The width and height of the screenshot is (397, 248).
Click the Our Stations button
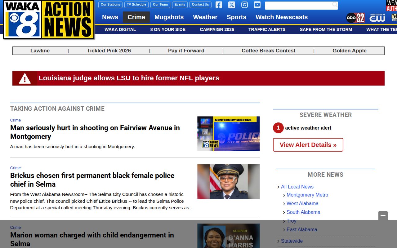(110, 5)
